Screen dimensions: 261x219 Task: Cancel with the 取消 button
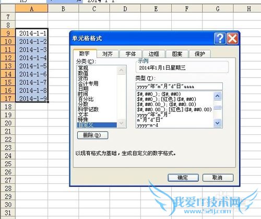[x=218, y=178]
